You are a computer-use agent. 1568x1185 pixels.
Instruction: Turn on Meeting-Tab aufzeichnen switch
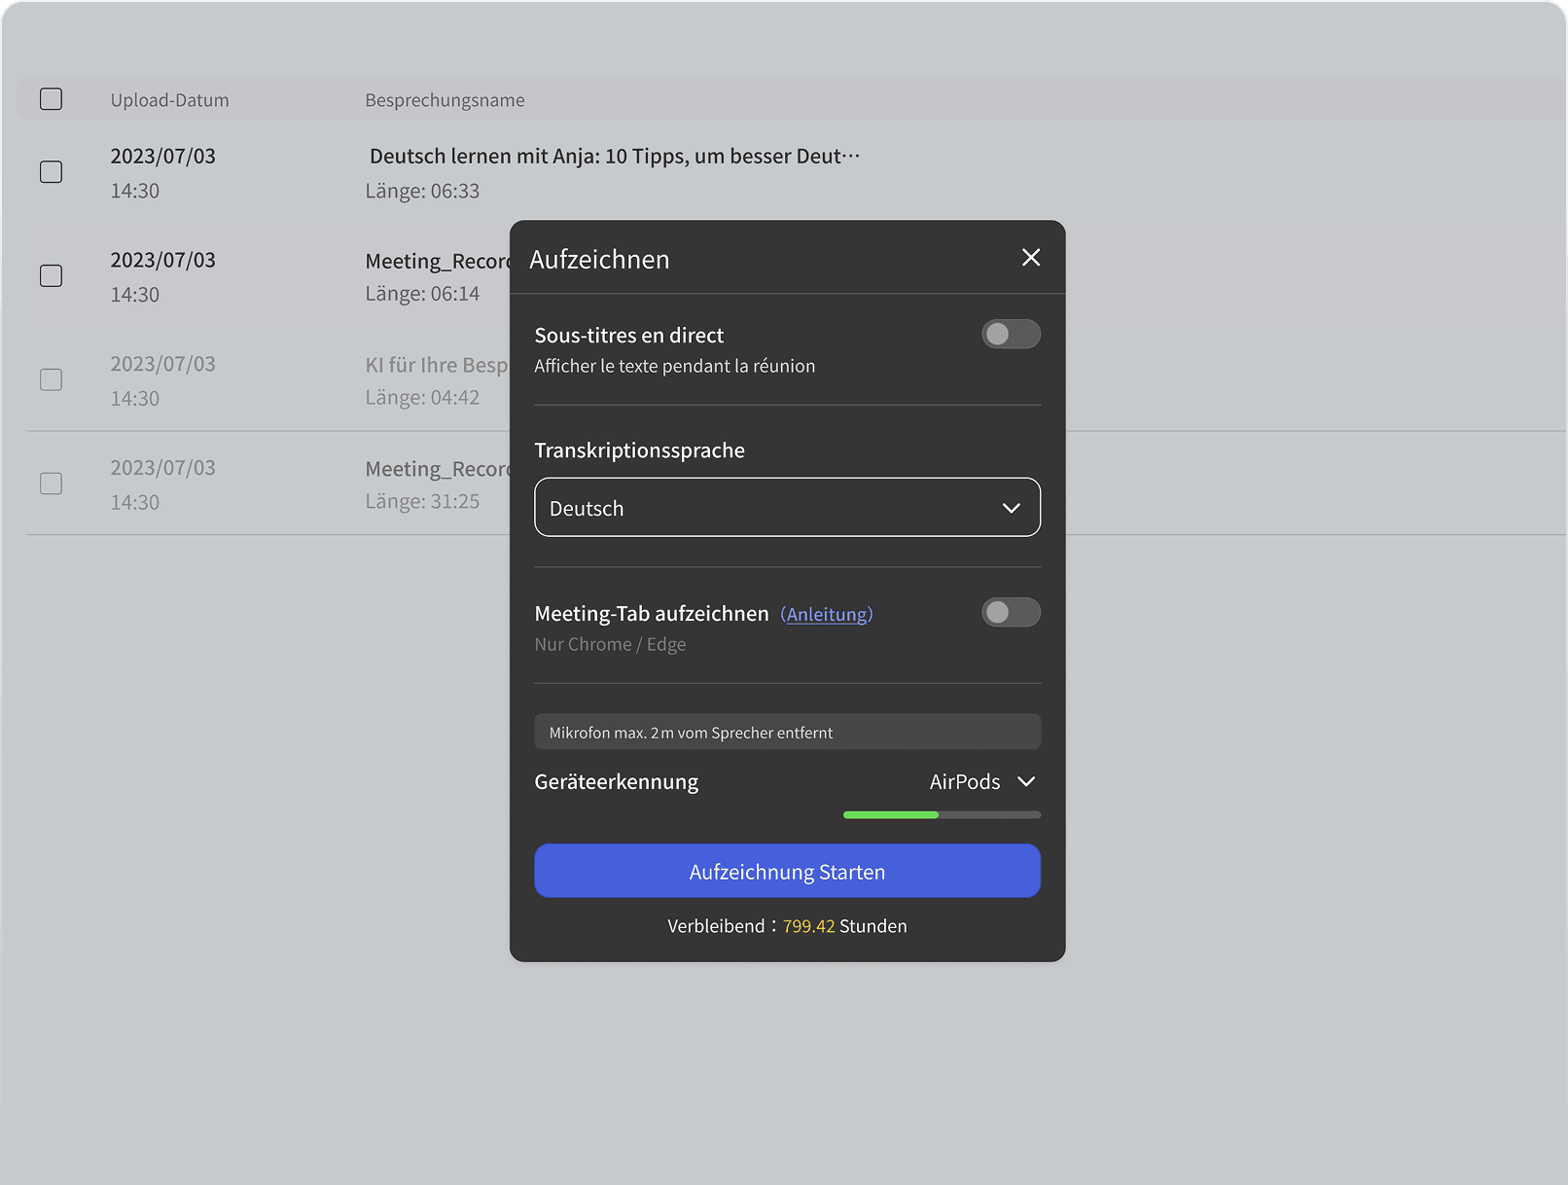pyautogui.click(x=1011, y=613)
